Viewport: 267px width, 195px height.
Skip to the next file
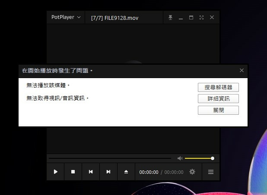(x=108, y=172)
